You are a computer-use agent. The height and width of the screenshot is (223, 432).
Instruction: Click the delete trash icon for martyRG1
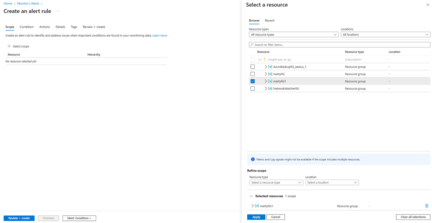pyautogui.click(x=427, y=206)
